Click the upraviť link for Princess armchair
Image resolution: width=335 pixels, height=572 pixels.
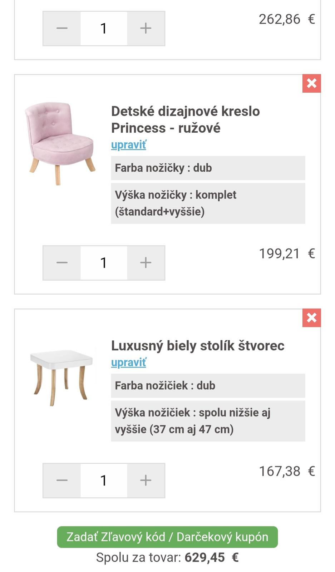point(128,145)
